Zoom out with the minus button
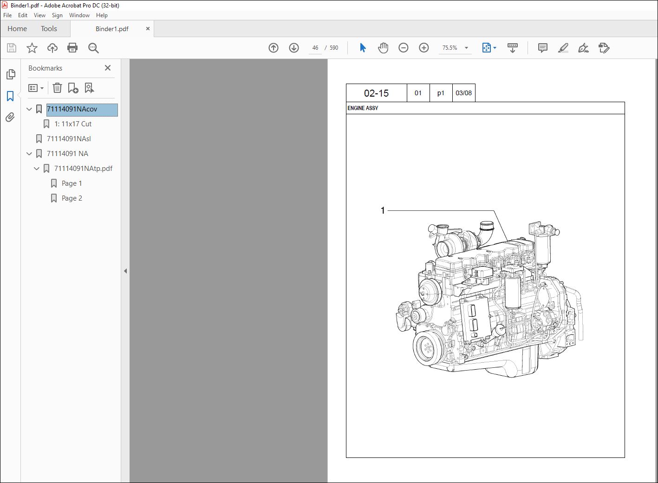658x483 pixels. click(404, 48)
